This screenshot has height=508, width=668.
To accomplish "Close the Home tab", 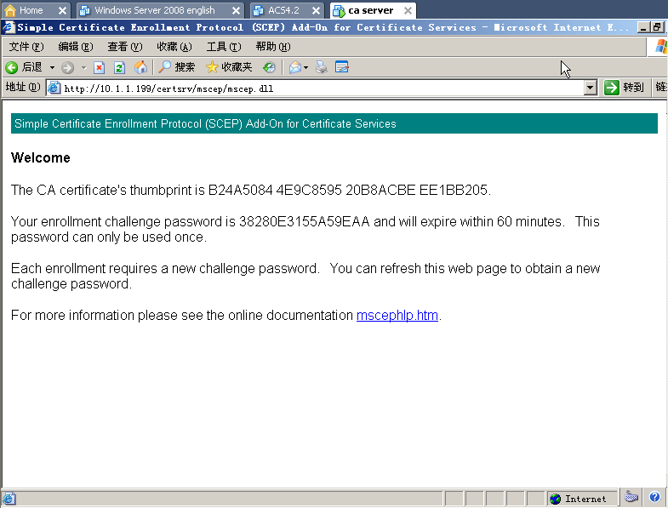I will (x=62, y=11).
